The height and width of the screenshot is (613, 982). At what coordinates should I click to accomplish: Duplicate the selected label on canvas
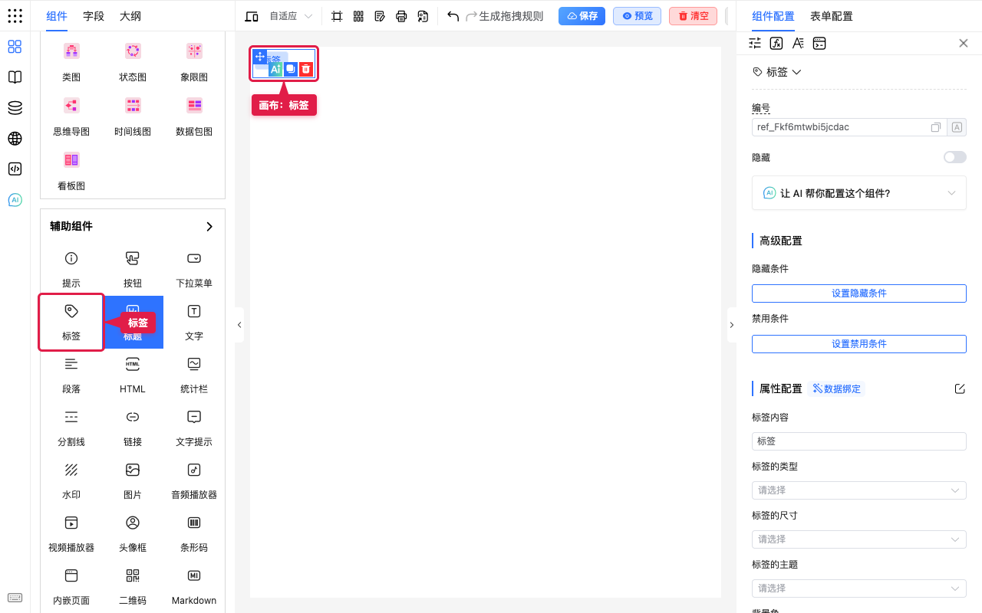pyautogui.click(x=291, y=69)
